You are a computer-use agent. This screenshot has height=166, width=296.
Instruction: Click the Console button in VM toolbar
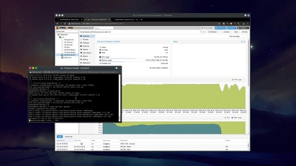coord(226,32)
